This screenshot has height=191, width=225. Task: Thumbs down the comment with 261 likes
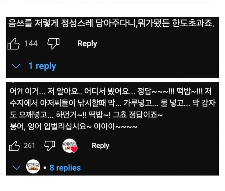click(49, 146)
